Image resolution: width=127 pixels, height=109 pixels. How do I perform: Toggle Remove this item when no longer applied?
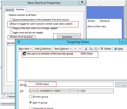tap(11, 28)
